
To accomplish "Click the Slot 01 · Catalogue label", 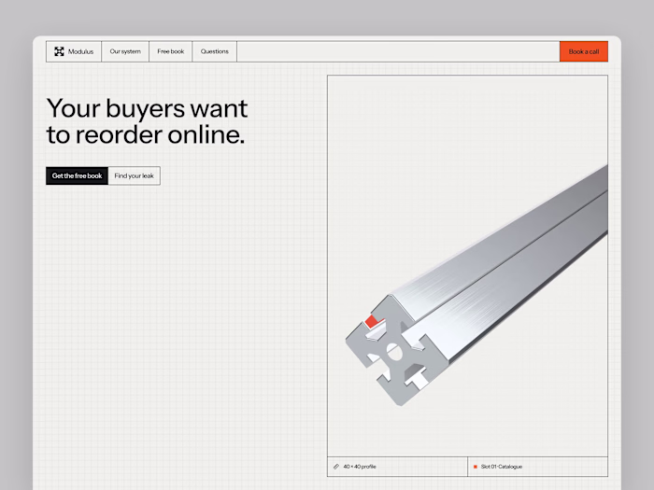I will (x=502, y=467).
